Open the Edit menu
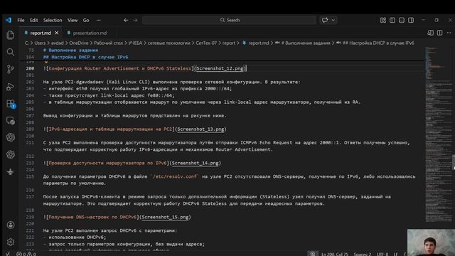455x256 pixels. click(33, 20)
